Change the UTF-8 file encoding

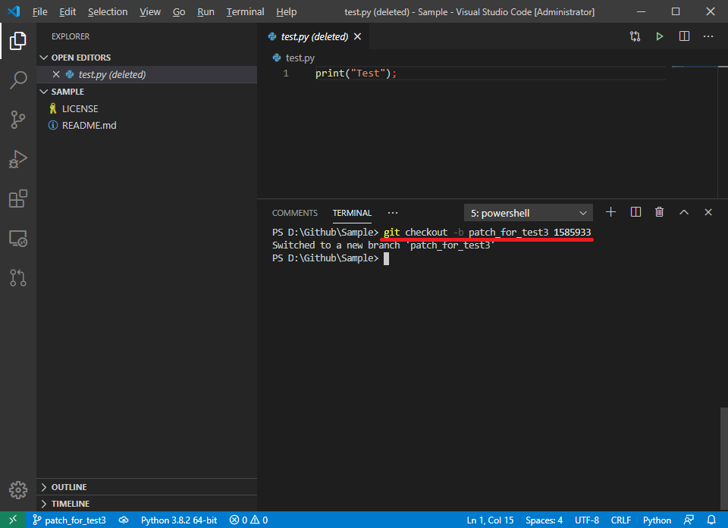587,520
